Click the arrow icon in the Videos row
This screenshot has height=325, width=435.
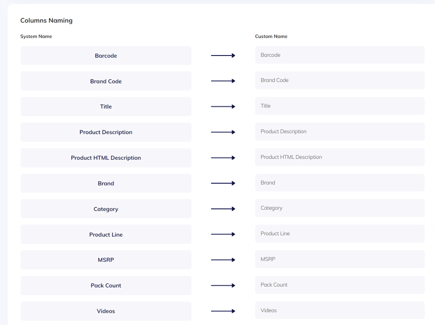223,311
